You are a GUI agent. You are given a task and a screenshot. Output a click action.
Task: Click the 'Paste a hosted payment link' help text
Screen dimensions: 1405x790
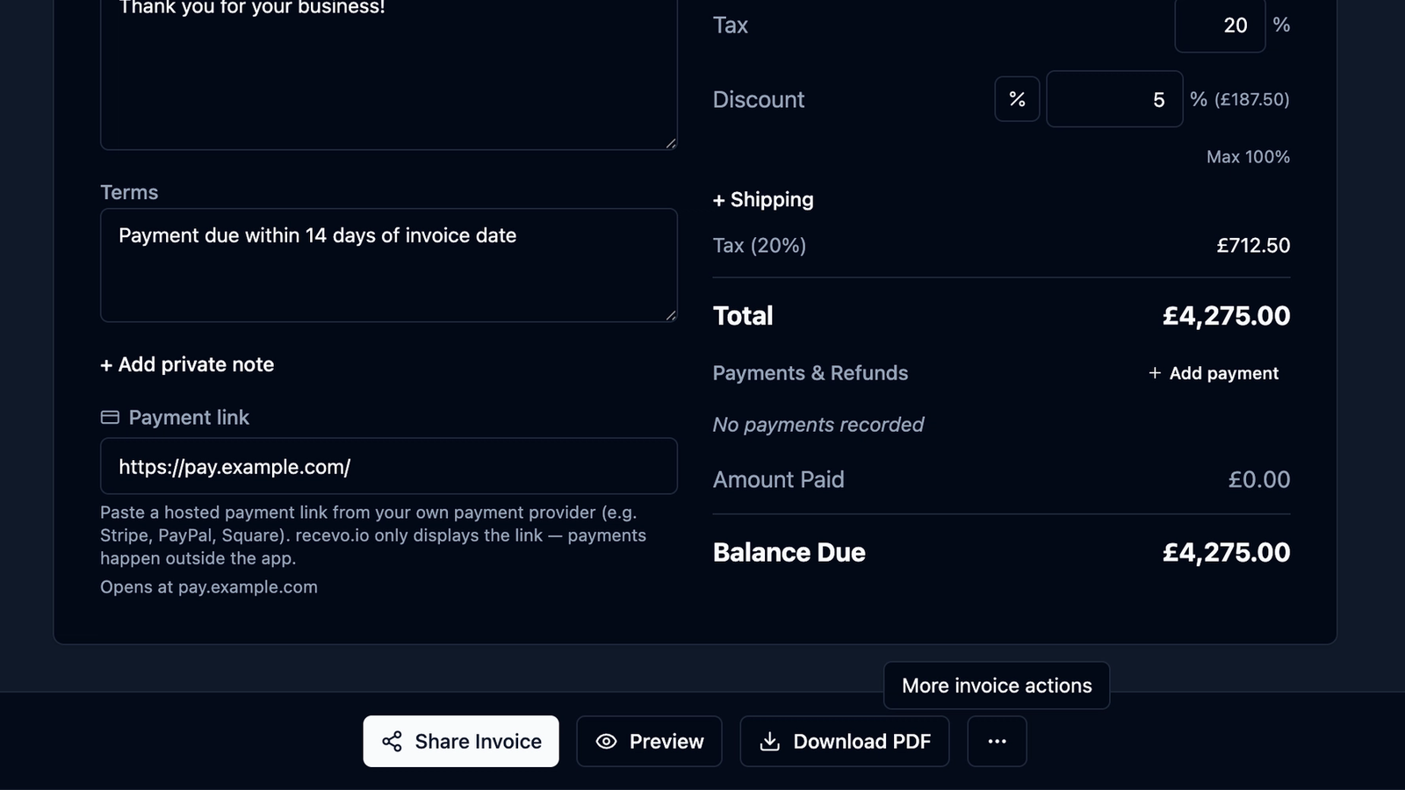pyautogui.click(x=373, y=535)
